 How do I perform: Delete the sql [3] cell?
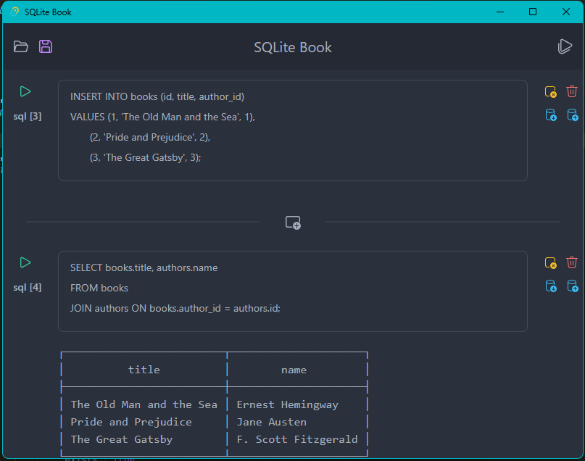(x=571, y=91)
